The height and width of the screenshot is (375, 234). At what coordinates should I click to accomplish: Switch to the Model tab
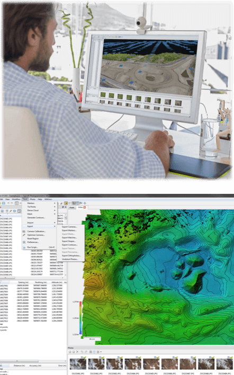(72, 207)
